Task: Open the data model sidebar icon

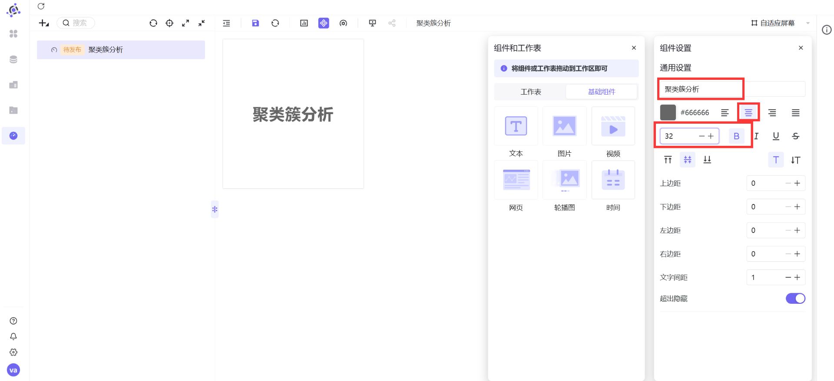Action: 13,85
